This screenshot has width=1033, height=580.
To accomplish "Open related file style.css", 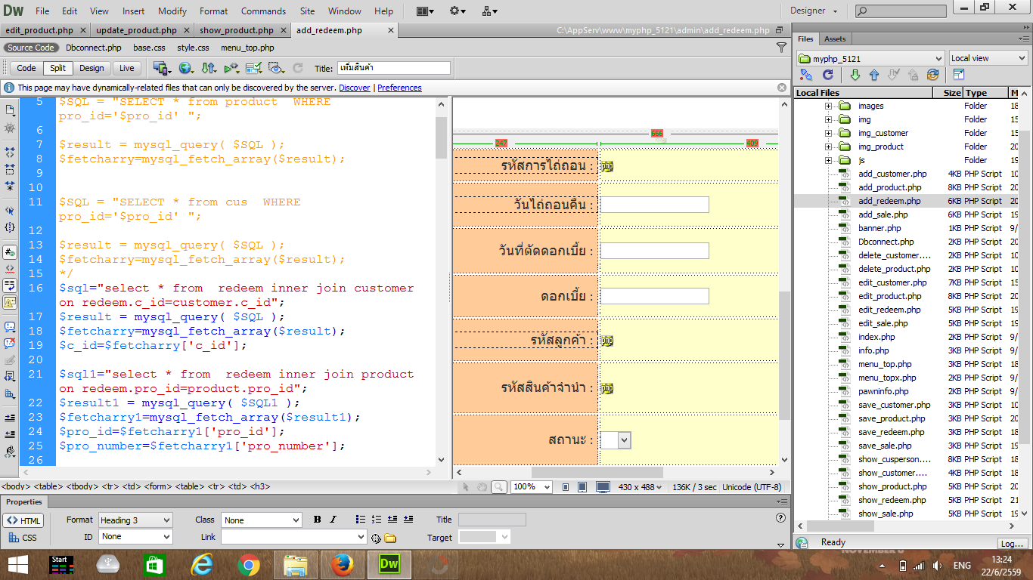I will pos(193,48).
